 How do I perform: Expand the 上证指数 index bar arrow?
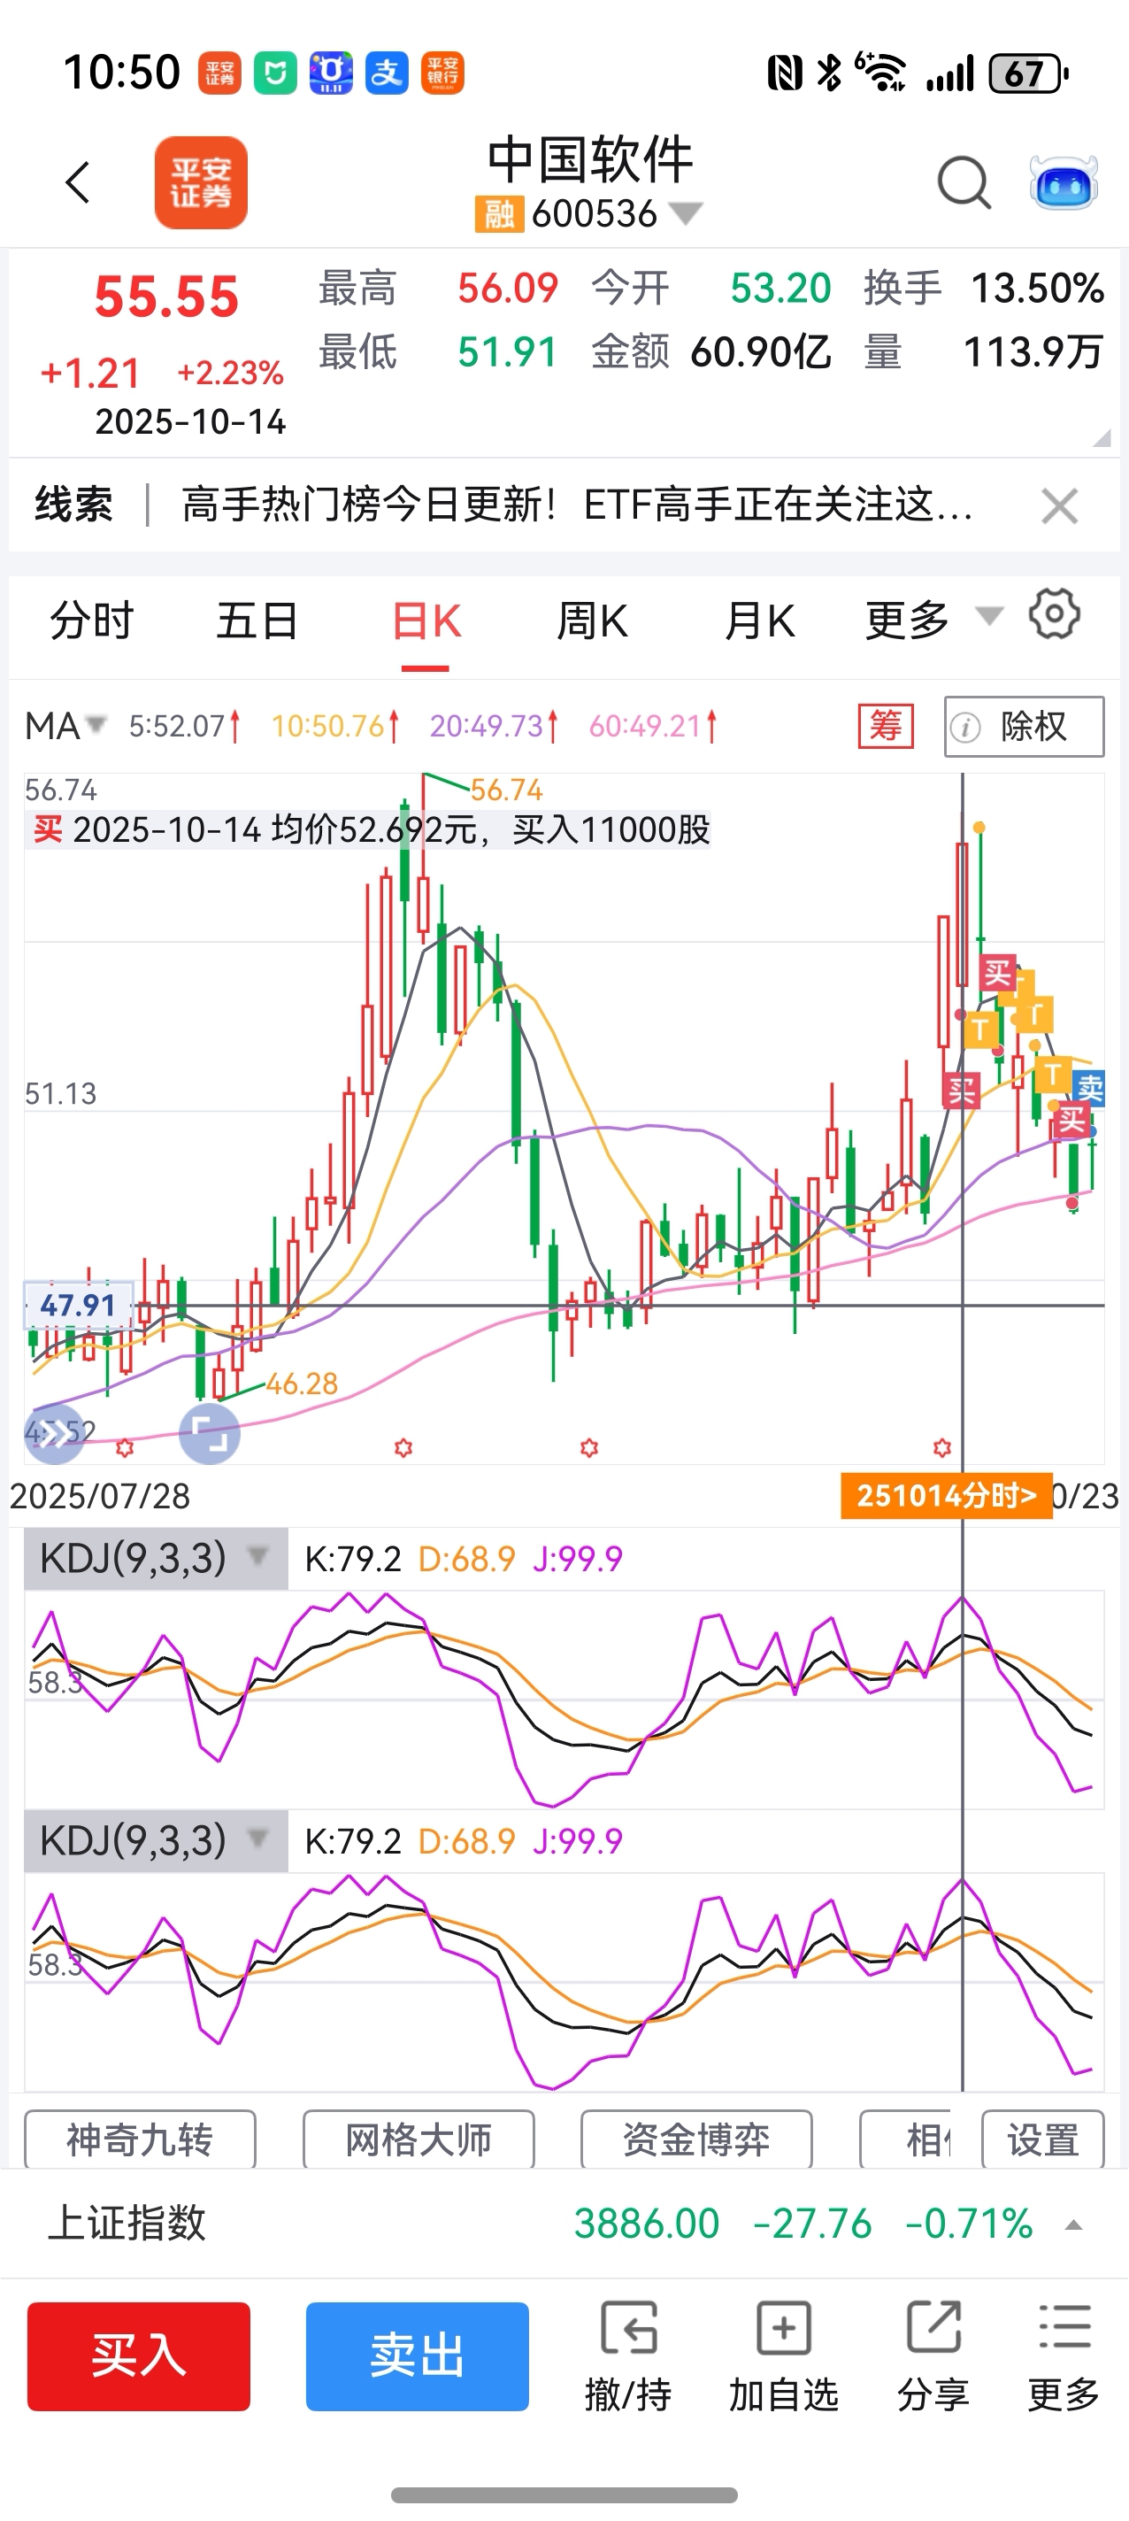(1073, 2224)
